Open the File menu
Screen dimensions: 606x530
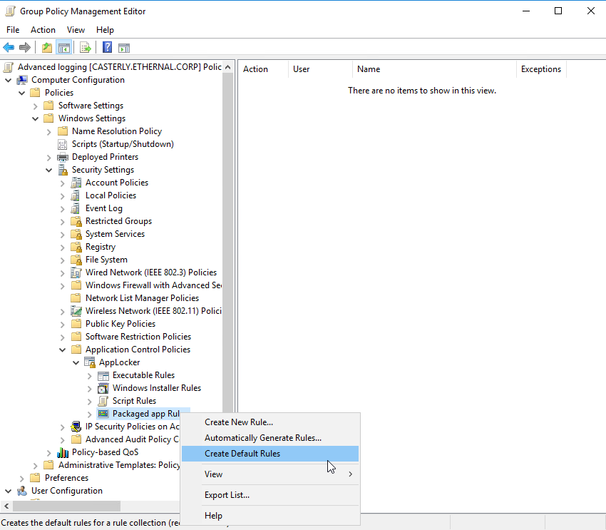click(x=13, y=30)
